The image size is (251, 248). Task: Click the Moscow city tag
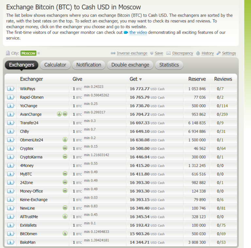tap(28, 53)
